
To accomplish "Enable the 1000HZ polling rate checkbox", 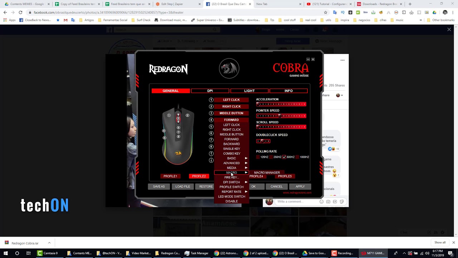I will (x=297, y=157).
